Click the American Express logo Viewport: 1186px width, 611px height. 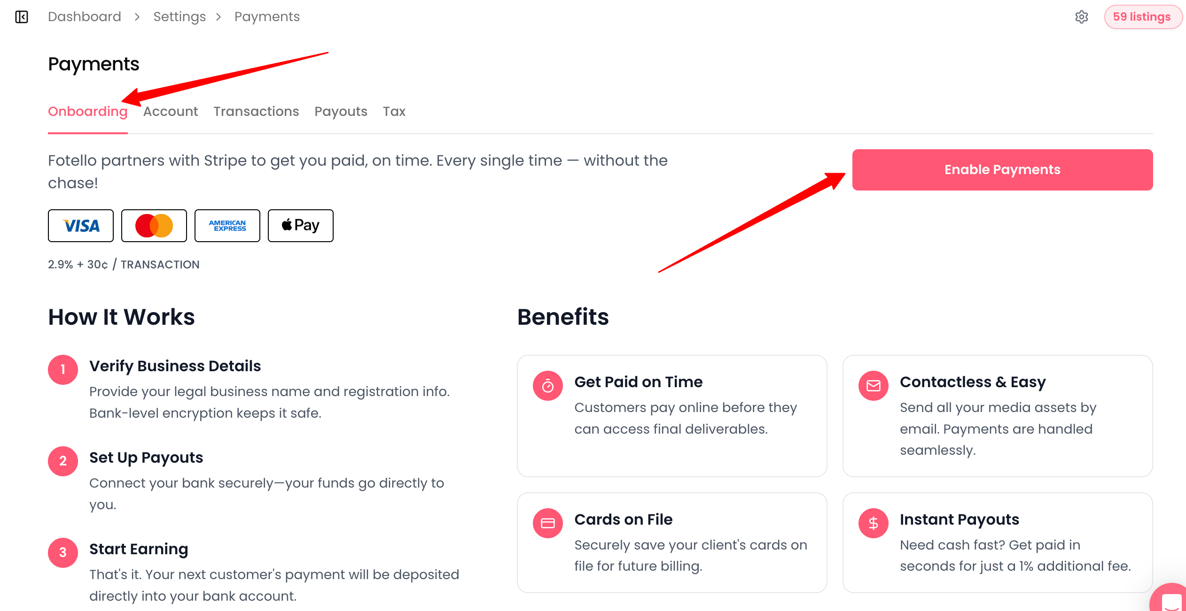point(227,226)
